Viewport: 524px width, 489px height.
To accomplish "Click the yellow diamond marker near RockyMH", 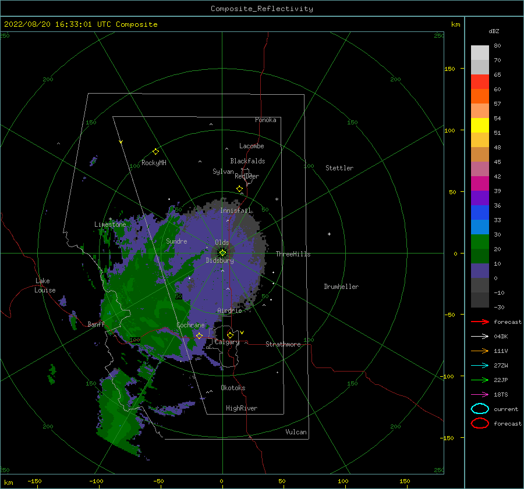I will [155, 152].
